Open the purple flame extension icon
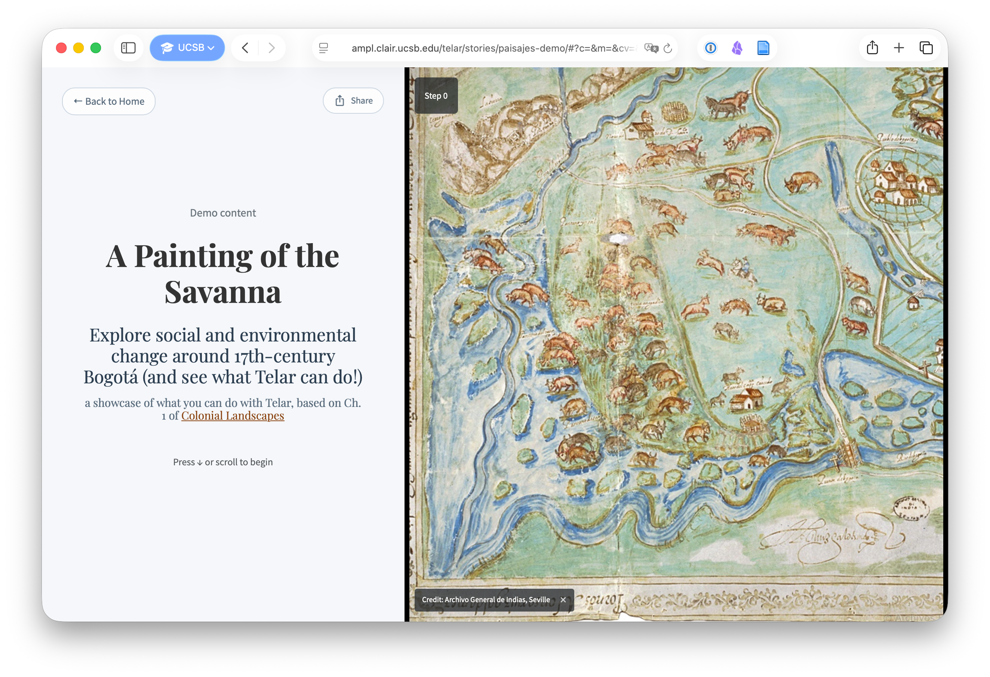The image size is (990, 677). point(737,48)
